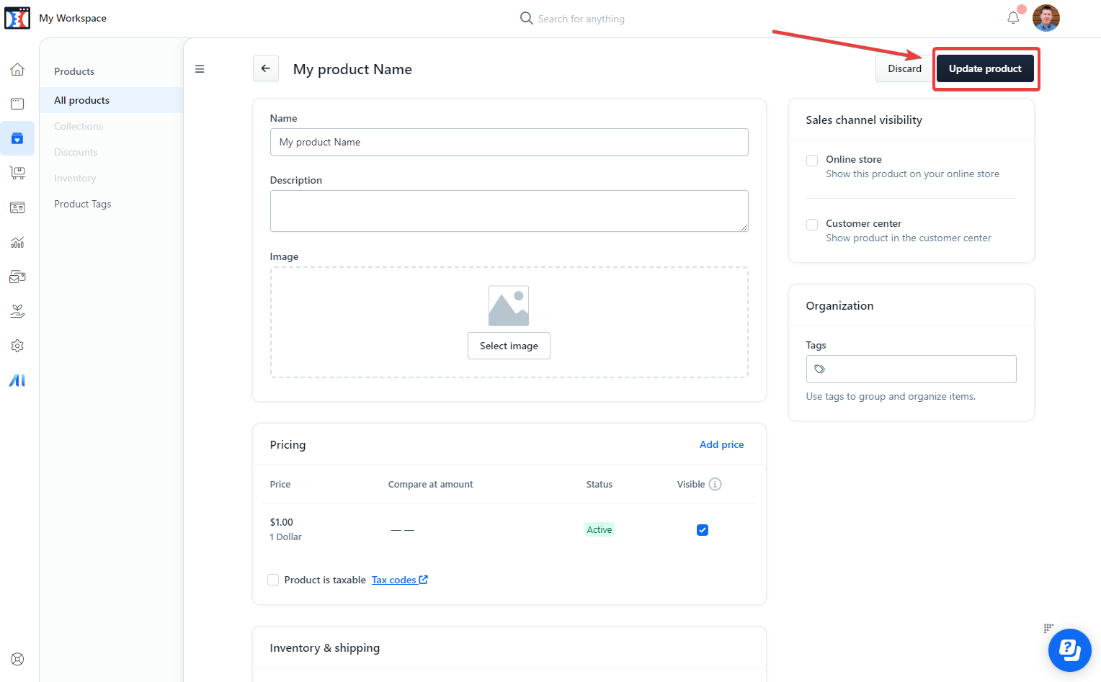
Task: Click inside the Tags input field
Action: (911, 369)
